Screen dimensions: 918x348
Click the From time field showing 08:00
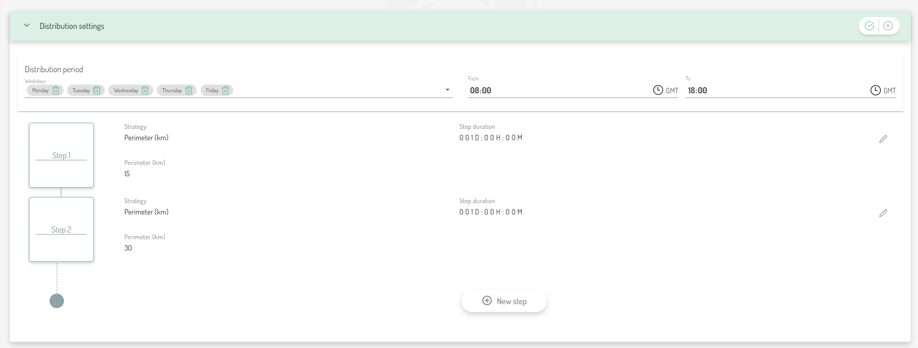click(557, 90)
